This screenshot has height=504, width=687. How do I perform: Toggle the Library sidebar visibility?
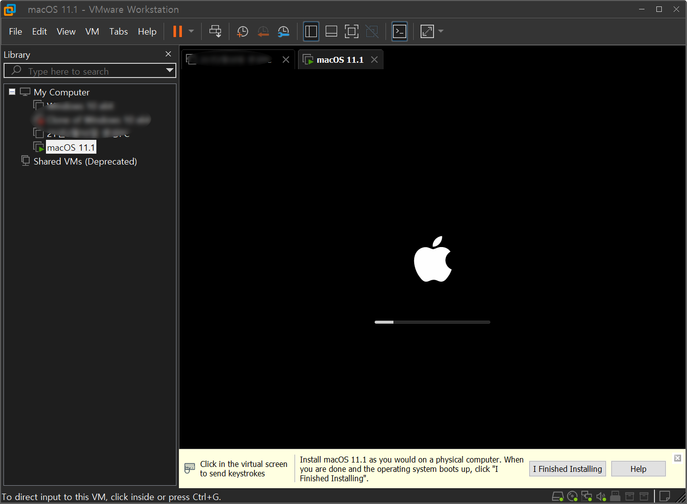click(311, 32)
